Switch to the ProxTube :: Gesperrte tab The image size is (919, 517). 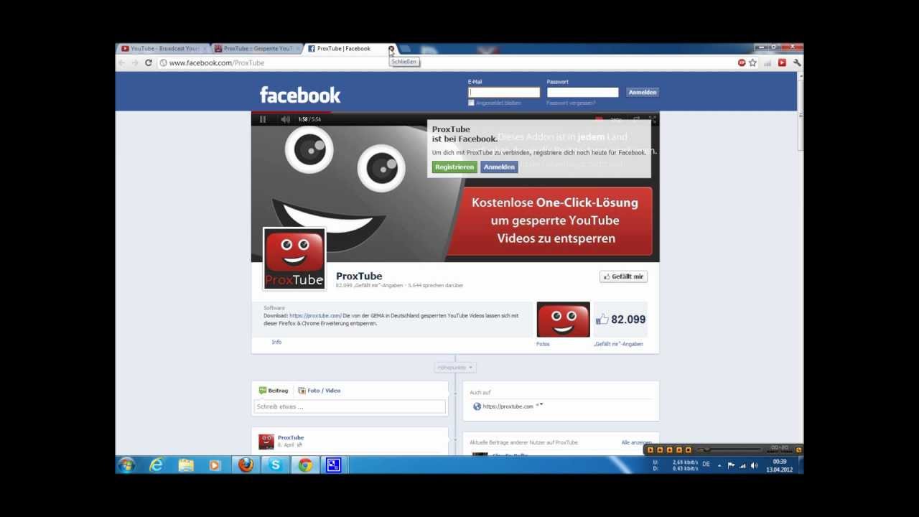[x=256, y=49]
